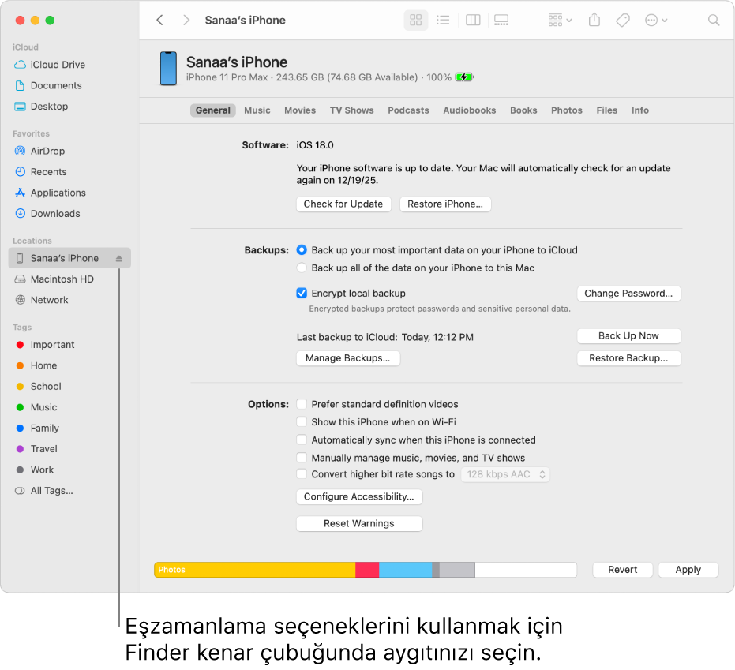
Task: Switch to the Photos tab
Action: point(567,110)
